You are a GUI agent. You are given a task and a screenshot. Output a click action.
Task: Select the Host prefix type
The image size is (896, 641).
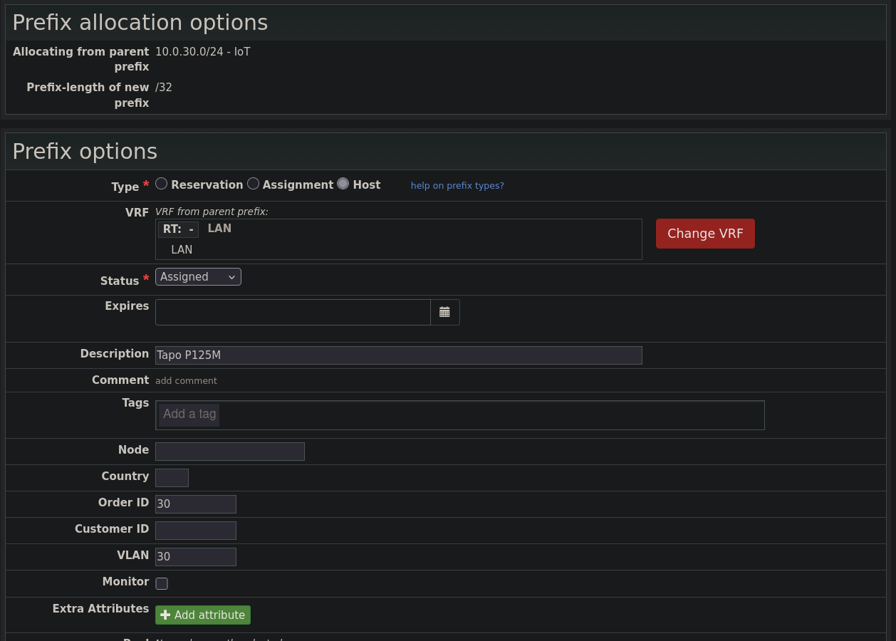pos(343,184)
